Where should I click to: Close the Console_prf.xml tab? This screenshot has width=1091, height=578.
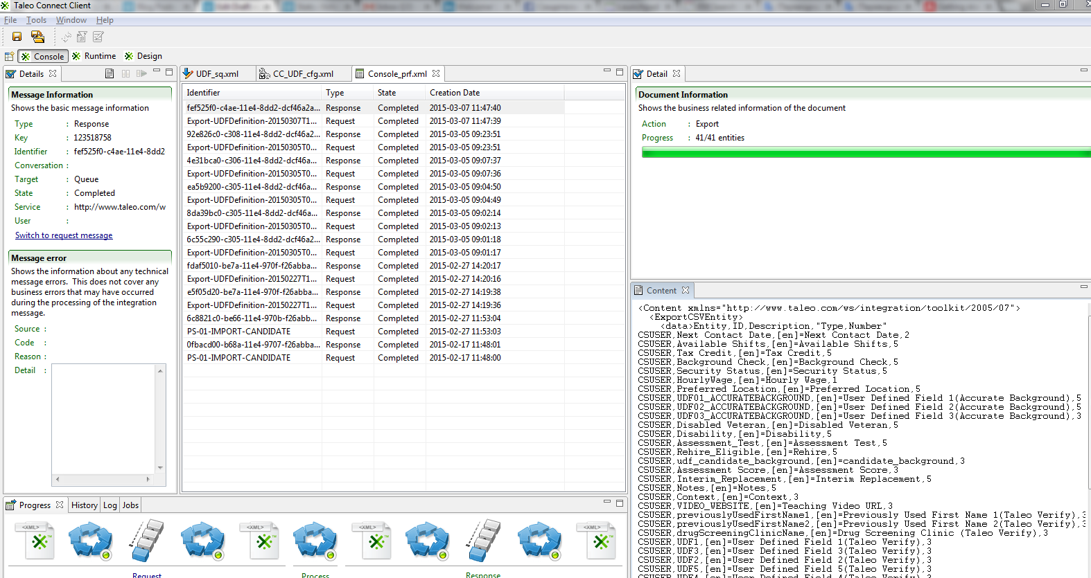coord(436,73)
